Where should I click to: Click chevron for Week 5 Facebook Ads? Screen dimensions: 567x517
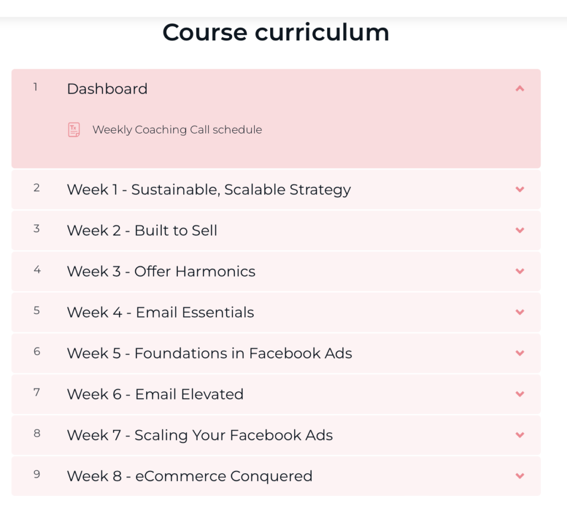pos(519,353)
